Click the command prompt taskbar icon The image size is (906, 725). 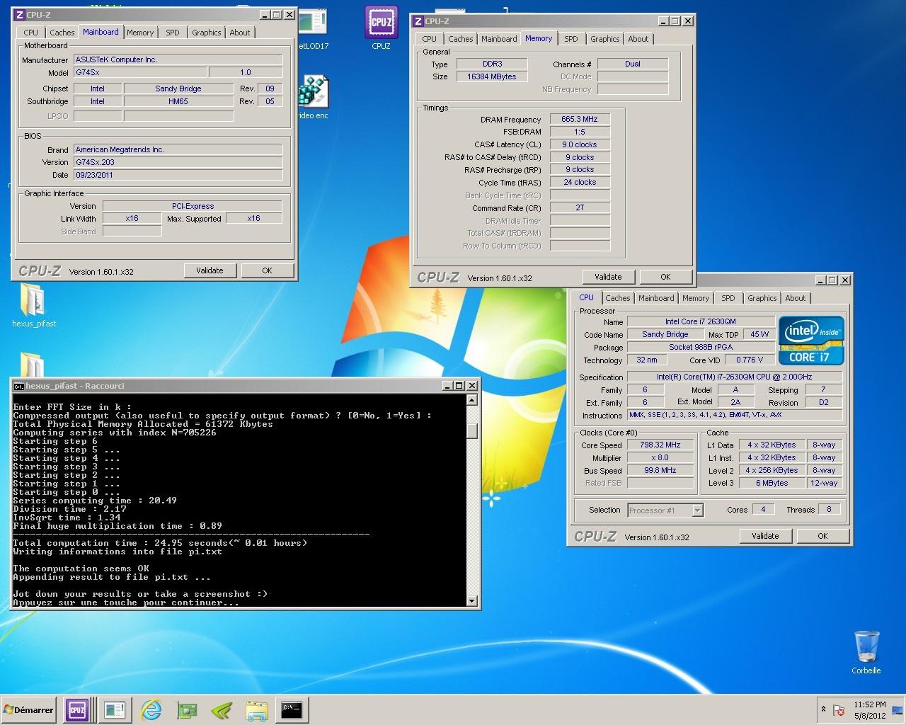[x=292, y=709]
